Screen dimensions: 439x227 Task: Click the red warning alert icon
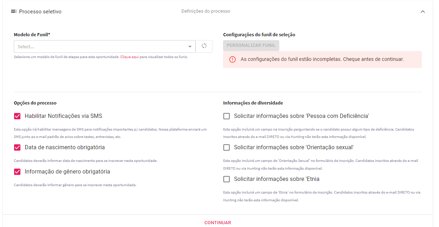point(233,59)
